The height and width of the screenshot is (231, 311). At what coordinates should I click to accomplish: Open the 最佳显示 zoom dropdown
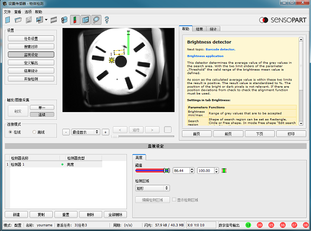point(86,132)
